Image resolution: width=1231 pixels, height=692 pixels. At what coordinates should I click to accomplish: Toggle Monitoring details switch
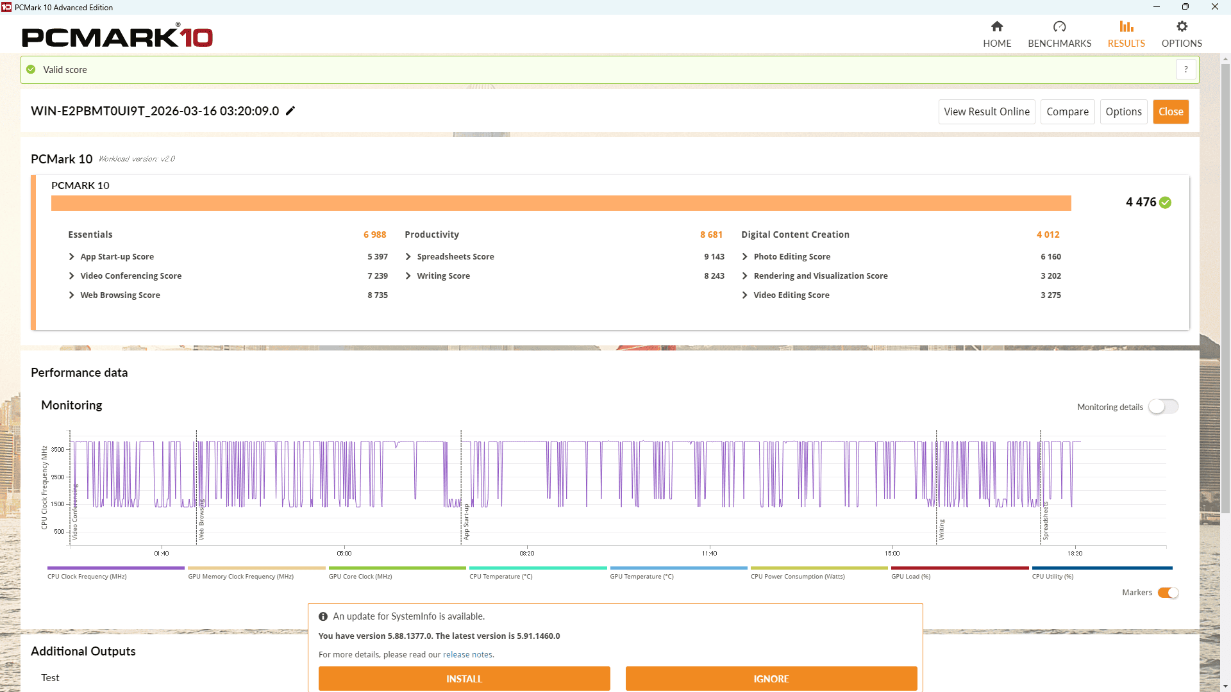click(1163, 407)
